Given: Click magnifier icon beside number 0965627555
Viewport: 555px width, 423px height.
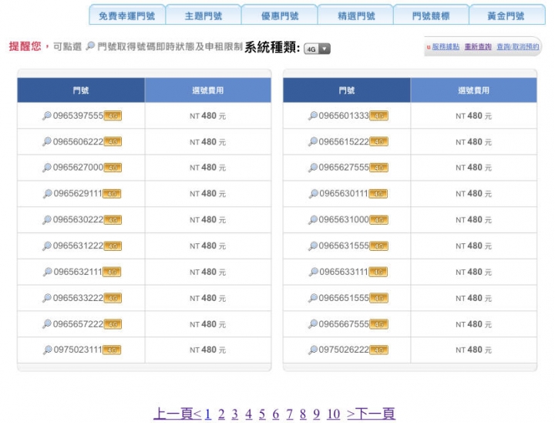Looking at the screenshot, I should (x=313, y=168).
